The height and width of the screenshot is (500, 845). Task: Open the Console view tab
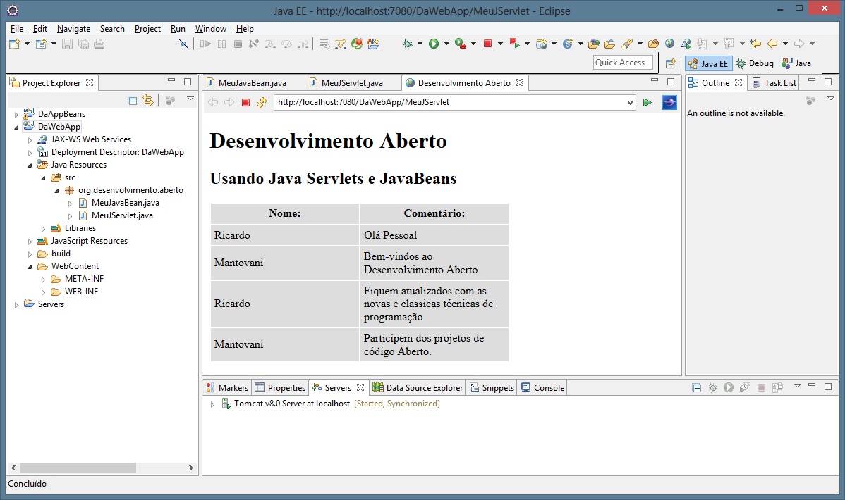(542, 388)
